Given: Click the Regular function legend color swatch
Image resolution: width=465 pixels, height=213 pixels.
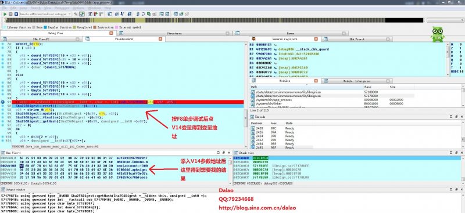Looking at the screenshot, I should (45, 27).
